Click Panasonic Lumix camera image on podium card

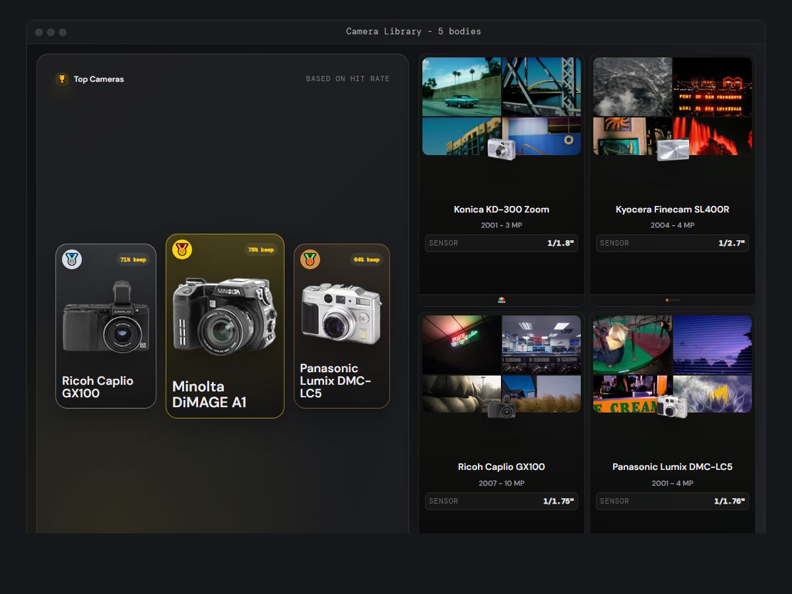pos(341,313)
